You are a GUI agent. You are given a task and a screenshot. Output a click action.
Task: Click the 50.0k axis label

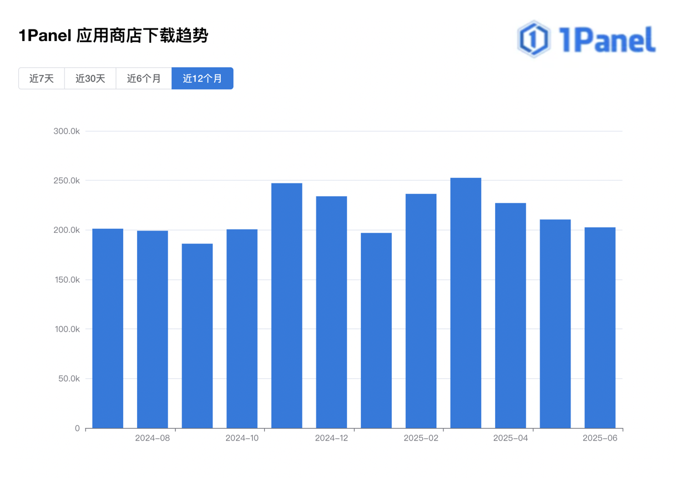[x=69, y=379]
